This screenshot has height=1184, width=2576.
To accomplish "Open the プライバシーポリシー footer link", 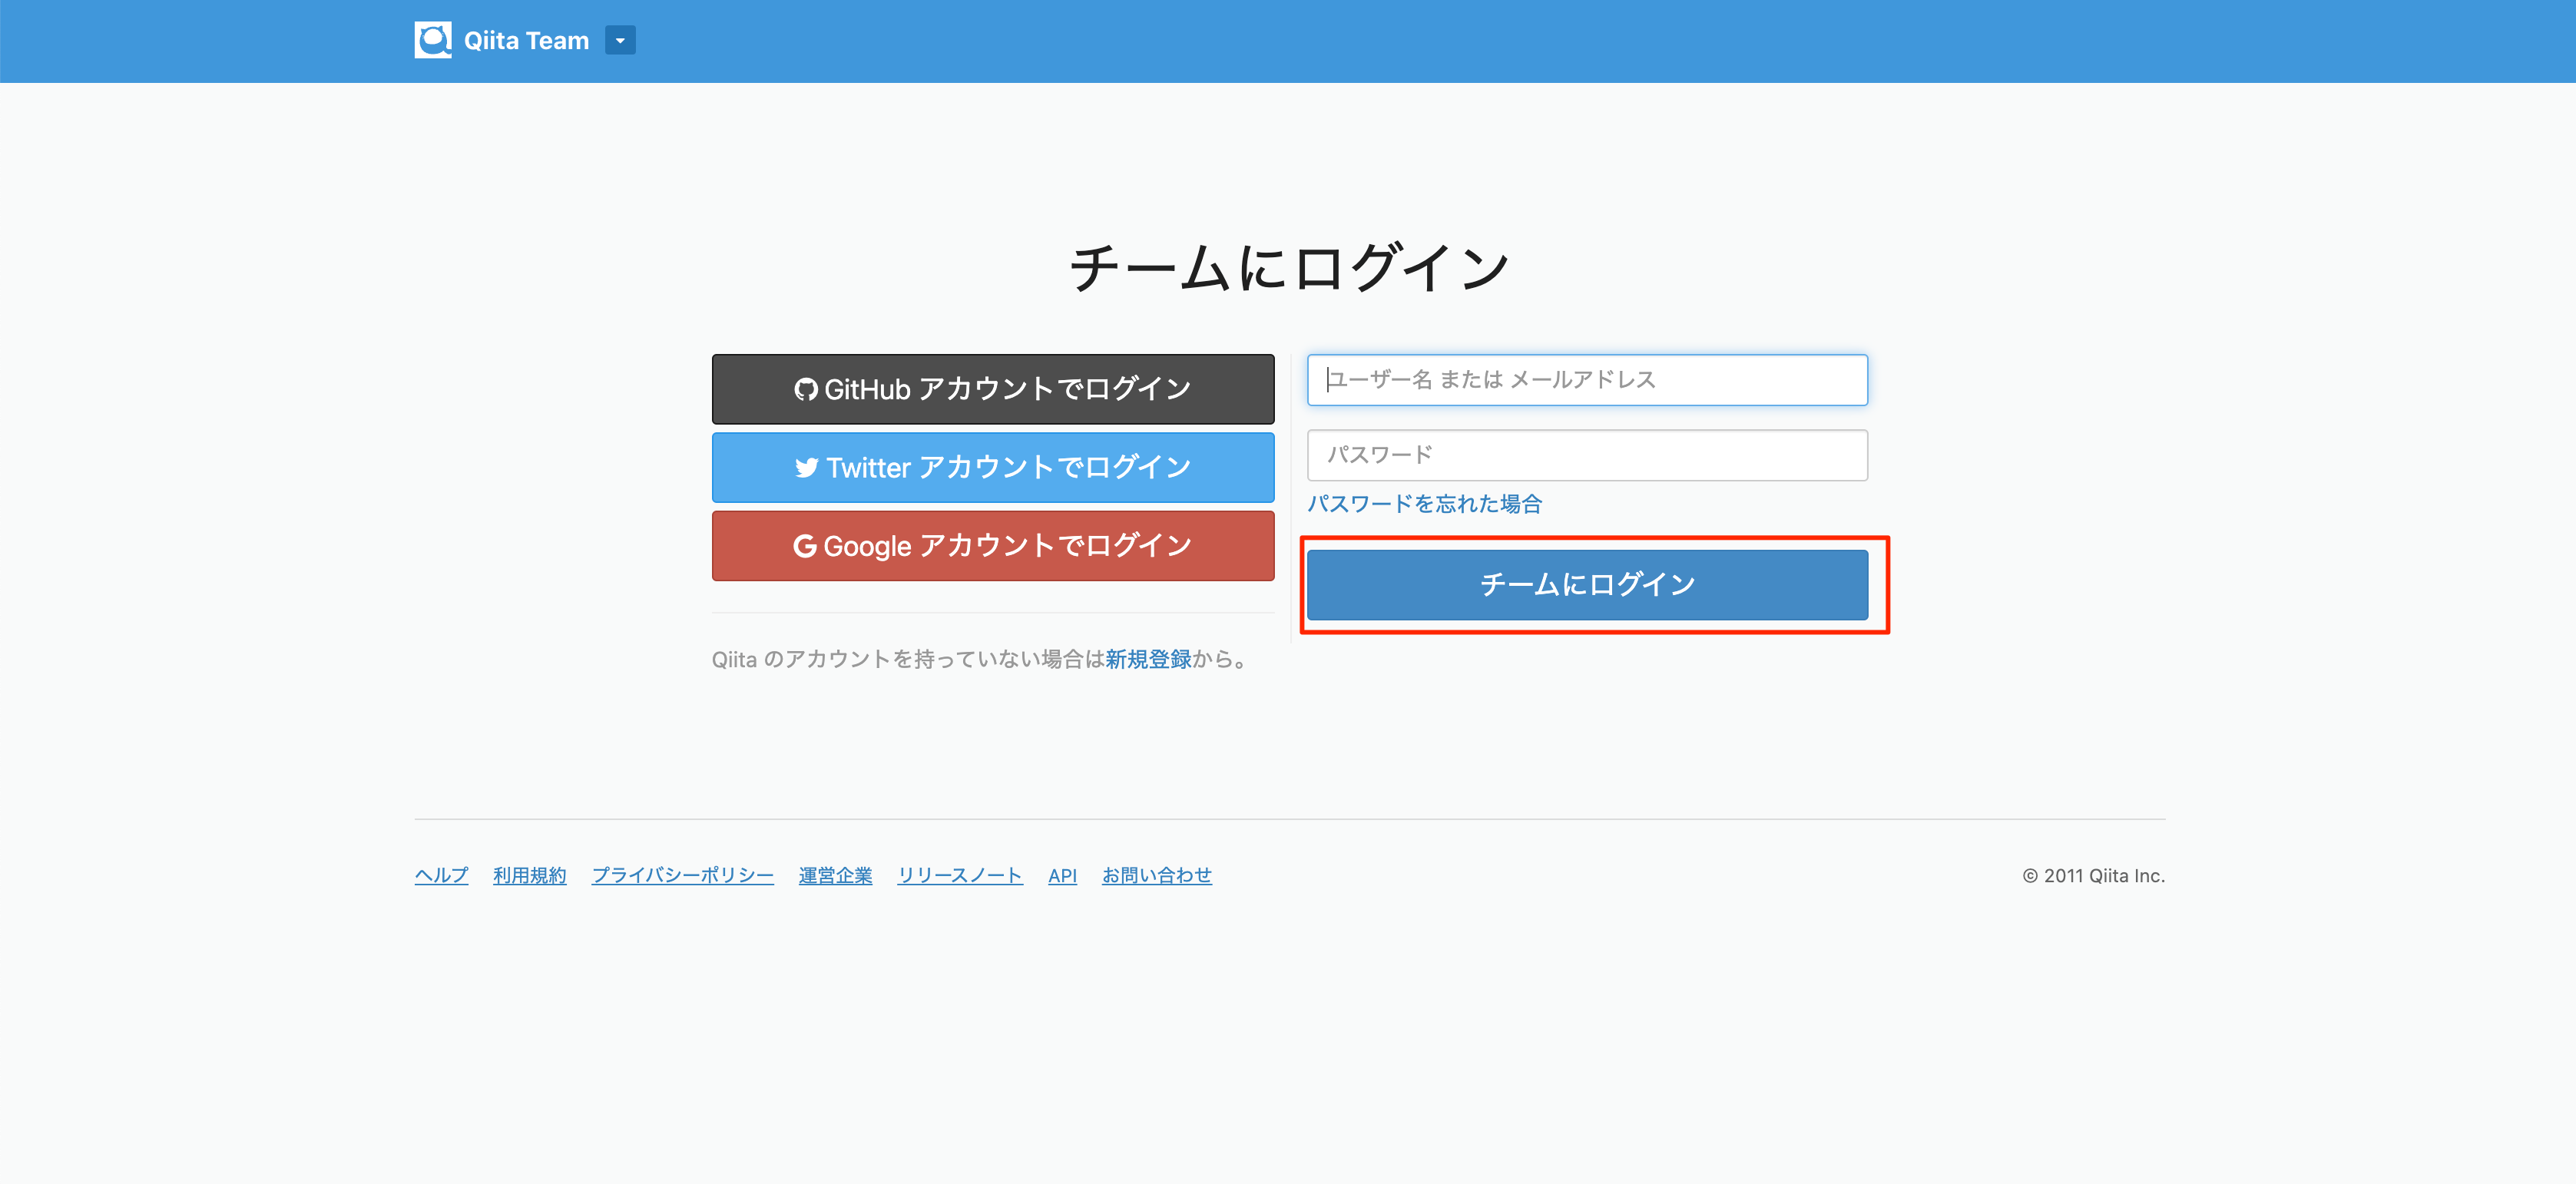I will (x=682, y=875).
